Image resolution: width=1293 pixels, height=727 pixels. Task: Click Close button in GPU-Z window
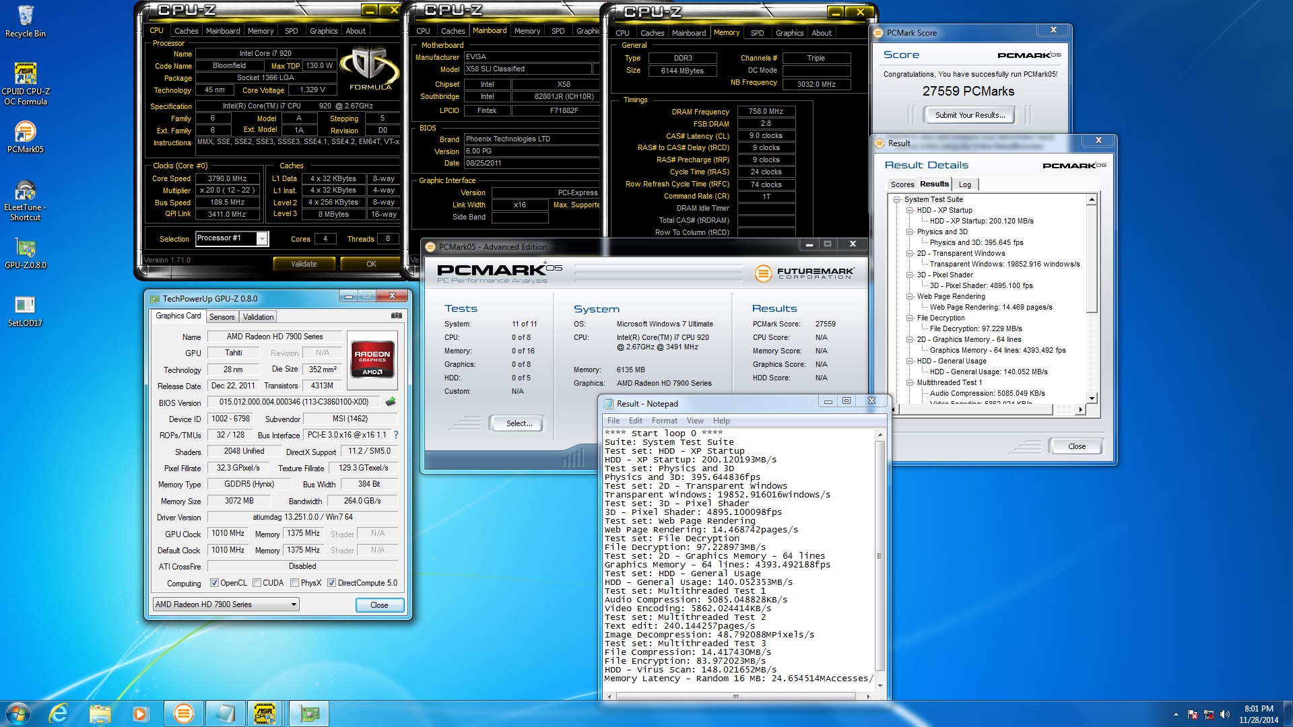tap(379, 605)
